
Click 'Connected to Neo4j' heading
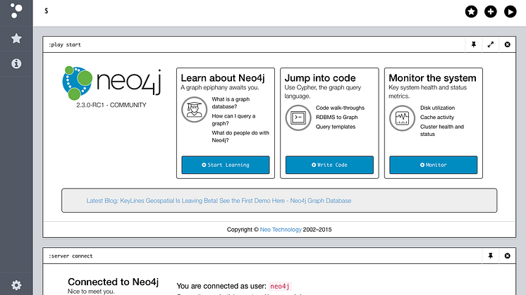[113, 282]
